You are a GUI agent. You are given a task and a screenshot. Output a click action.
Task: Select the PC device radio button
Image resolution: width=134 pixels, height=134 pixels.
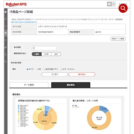point(37,69)
